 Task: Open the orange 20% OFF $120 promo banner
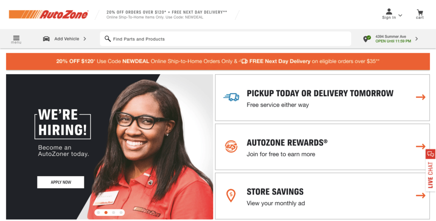pyautogui.click(x=218, y=61)
